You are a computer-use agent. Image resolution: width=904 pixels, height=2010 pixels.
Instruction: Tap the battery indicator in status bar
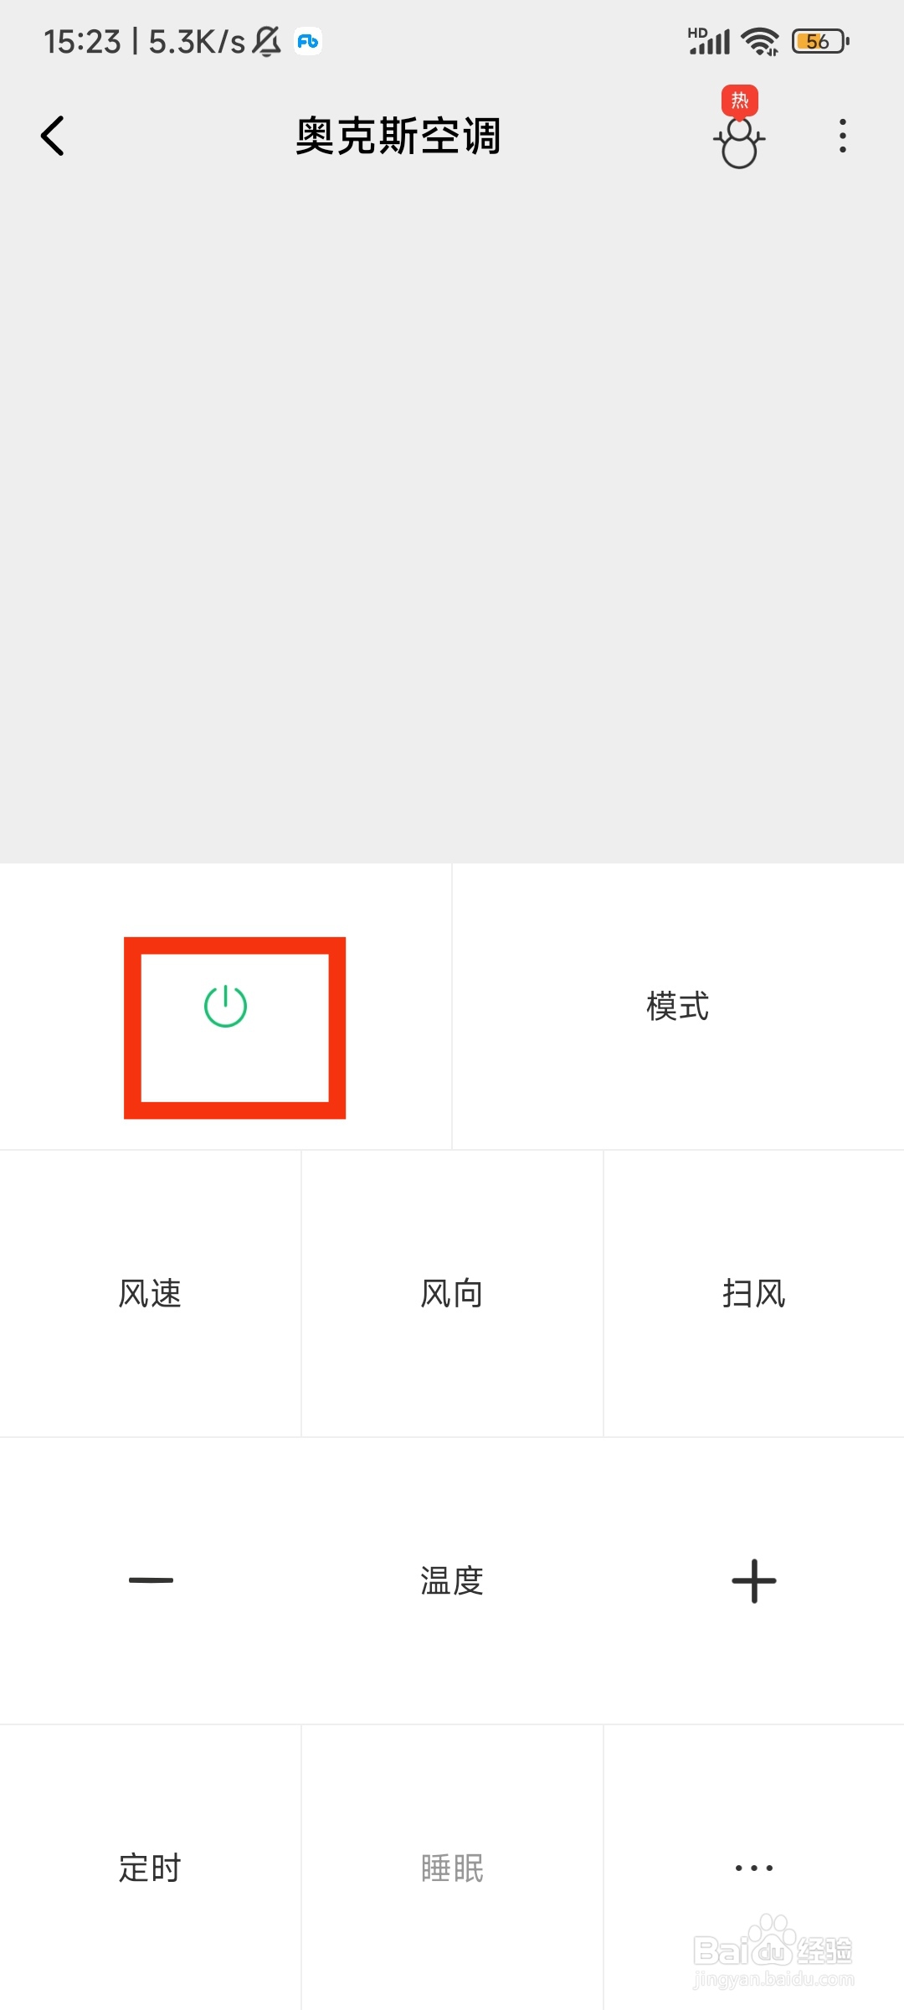click(821, 41)
